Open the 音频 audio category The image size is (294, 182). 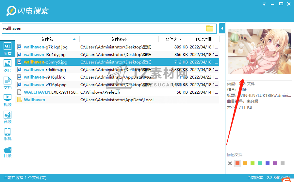point(8,117)
